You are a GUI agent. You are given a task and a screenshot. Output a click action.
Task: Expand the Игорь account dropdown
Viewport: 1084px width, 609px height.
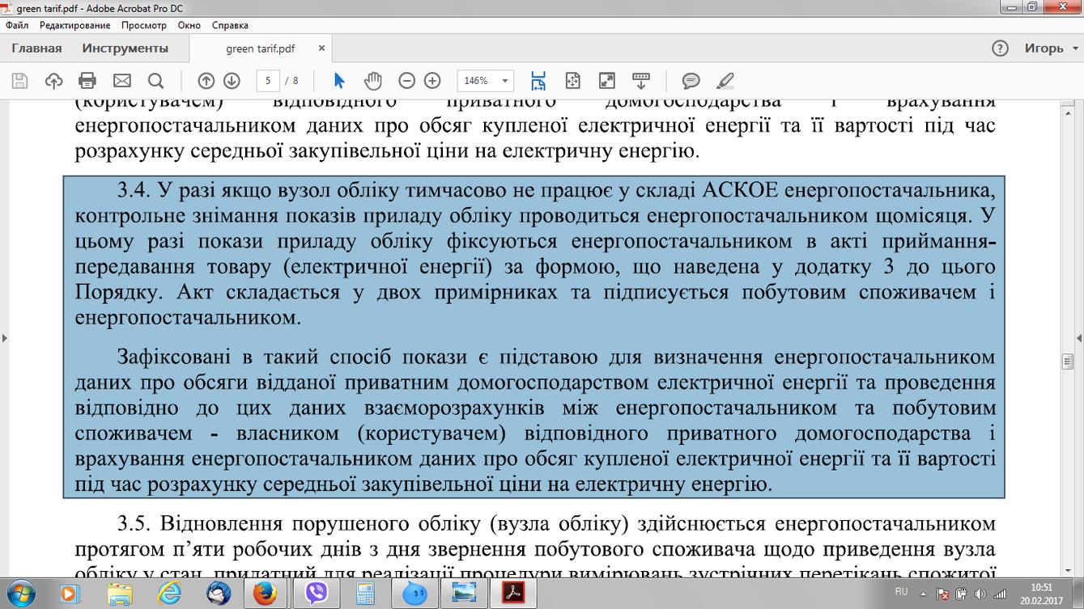point(1051,49)
